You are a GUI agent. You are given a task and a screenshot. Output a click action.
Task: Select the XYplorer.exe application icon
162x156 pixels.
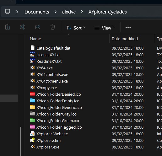tap(33, 147)
